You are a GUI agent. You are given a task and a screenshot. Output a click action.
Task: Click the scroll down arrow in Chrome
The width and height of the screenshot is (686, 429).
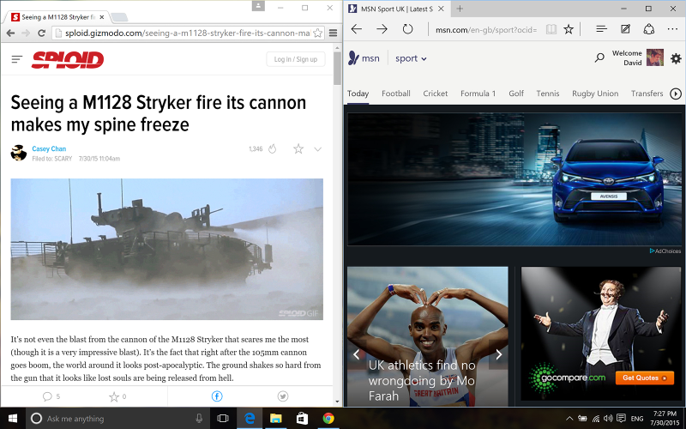[337, 402]
